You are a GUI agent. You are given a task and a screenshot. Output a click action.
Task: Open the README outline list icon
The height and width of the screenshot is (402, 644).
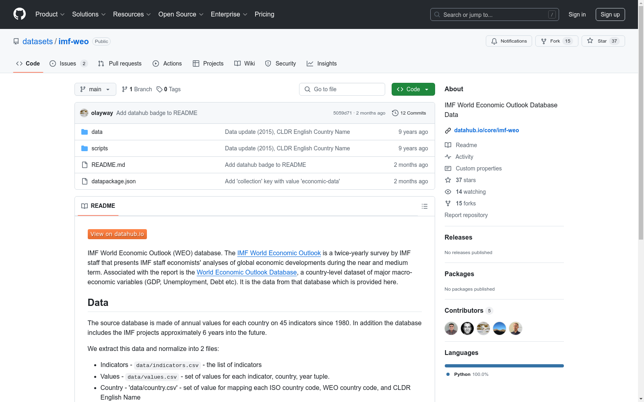pos(424,206)
